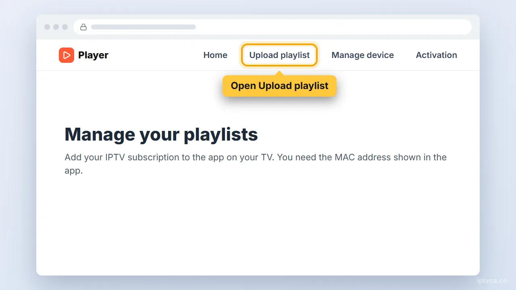The height and width of the screenshot is (290, 516).
Task: Click inside the browser address bar
Action: 273,27
